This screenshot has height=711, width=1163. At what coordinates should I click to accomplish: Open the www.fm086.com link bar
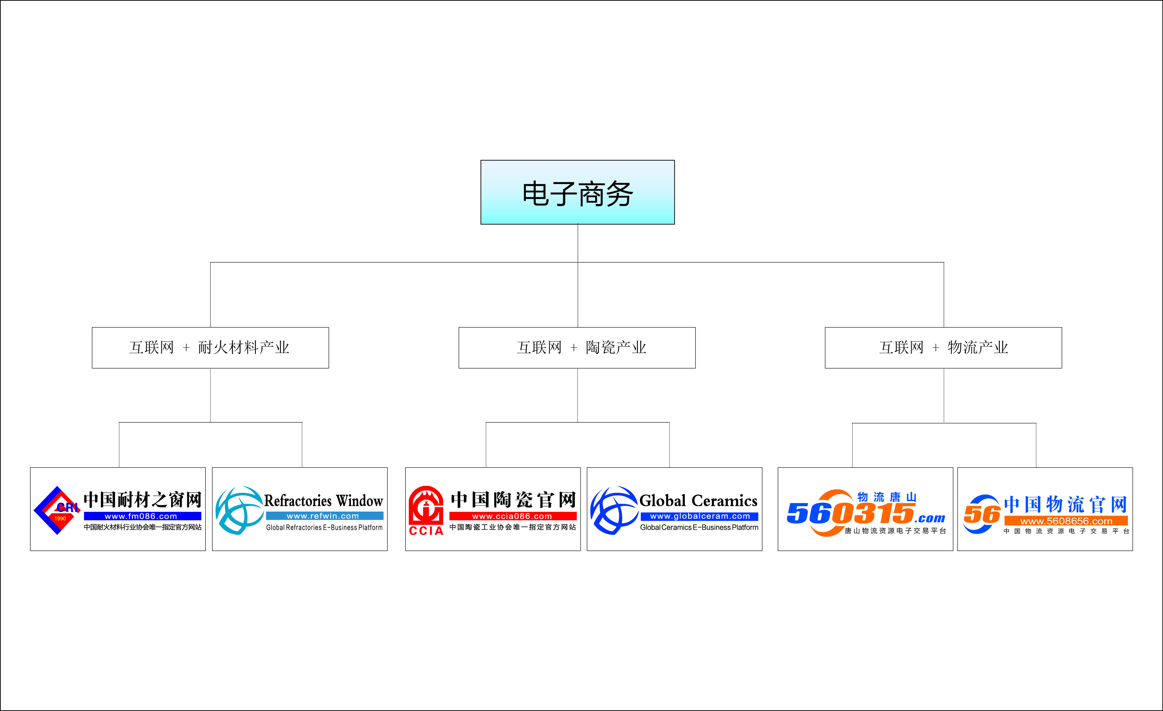point(142,516)
